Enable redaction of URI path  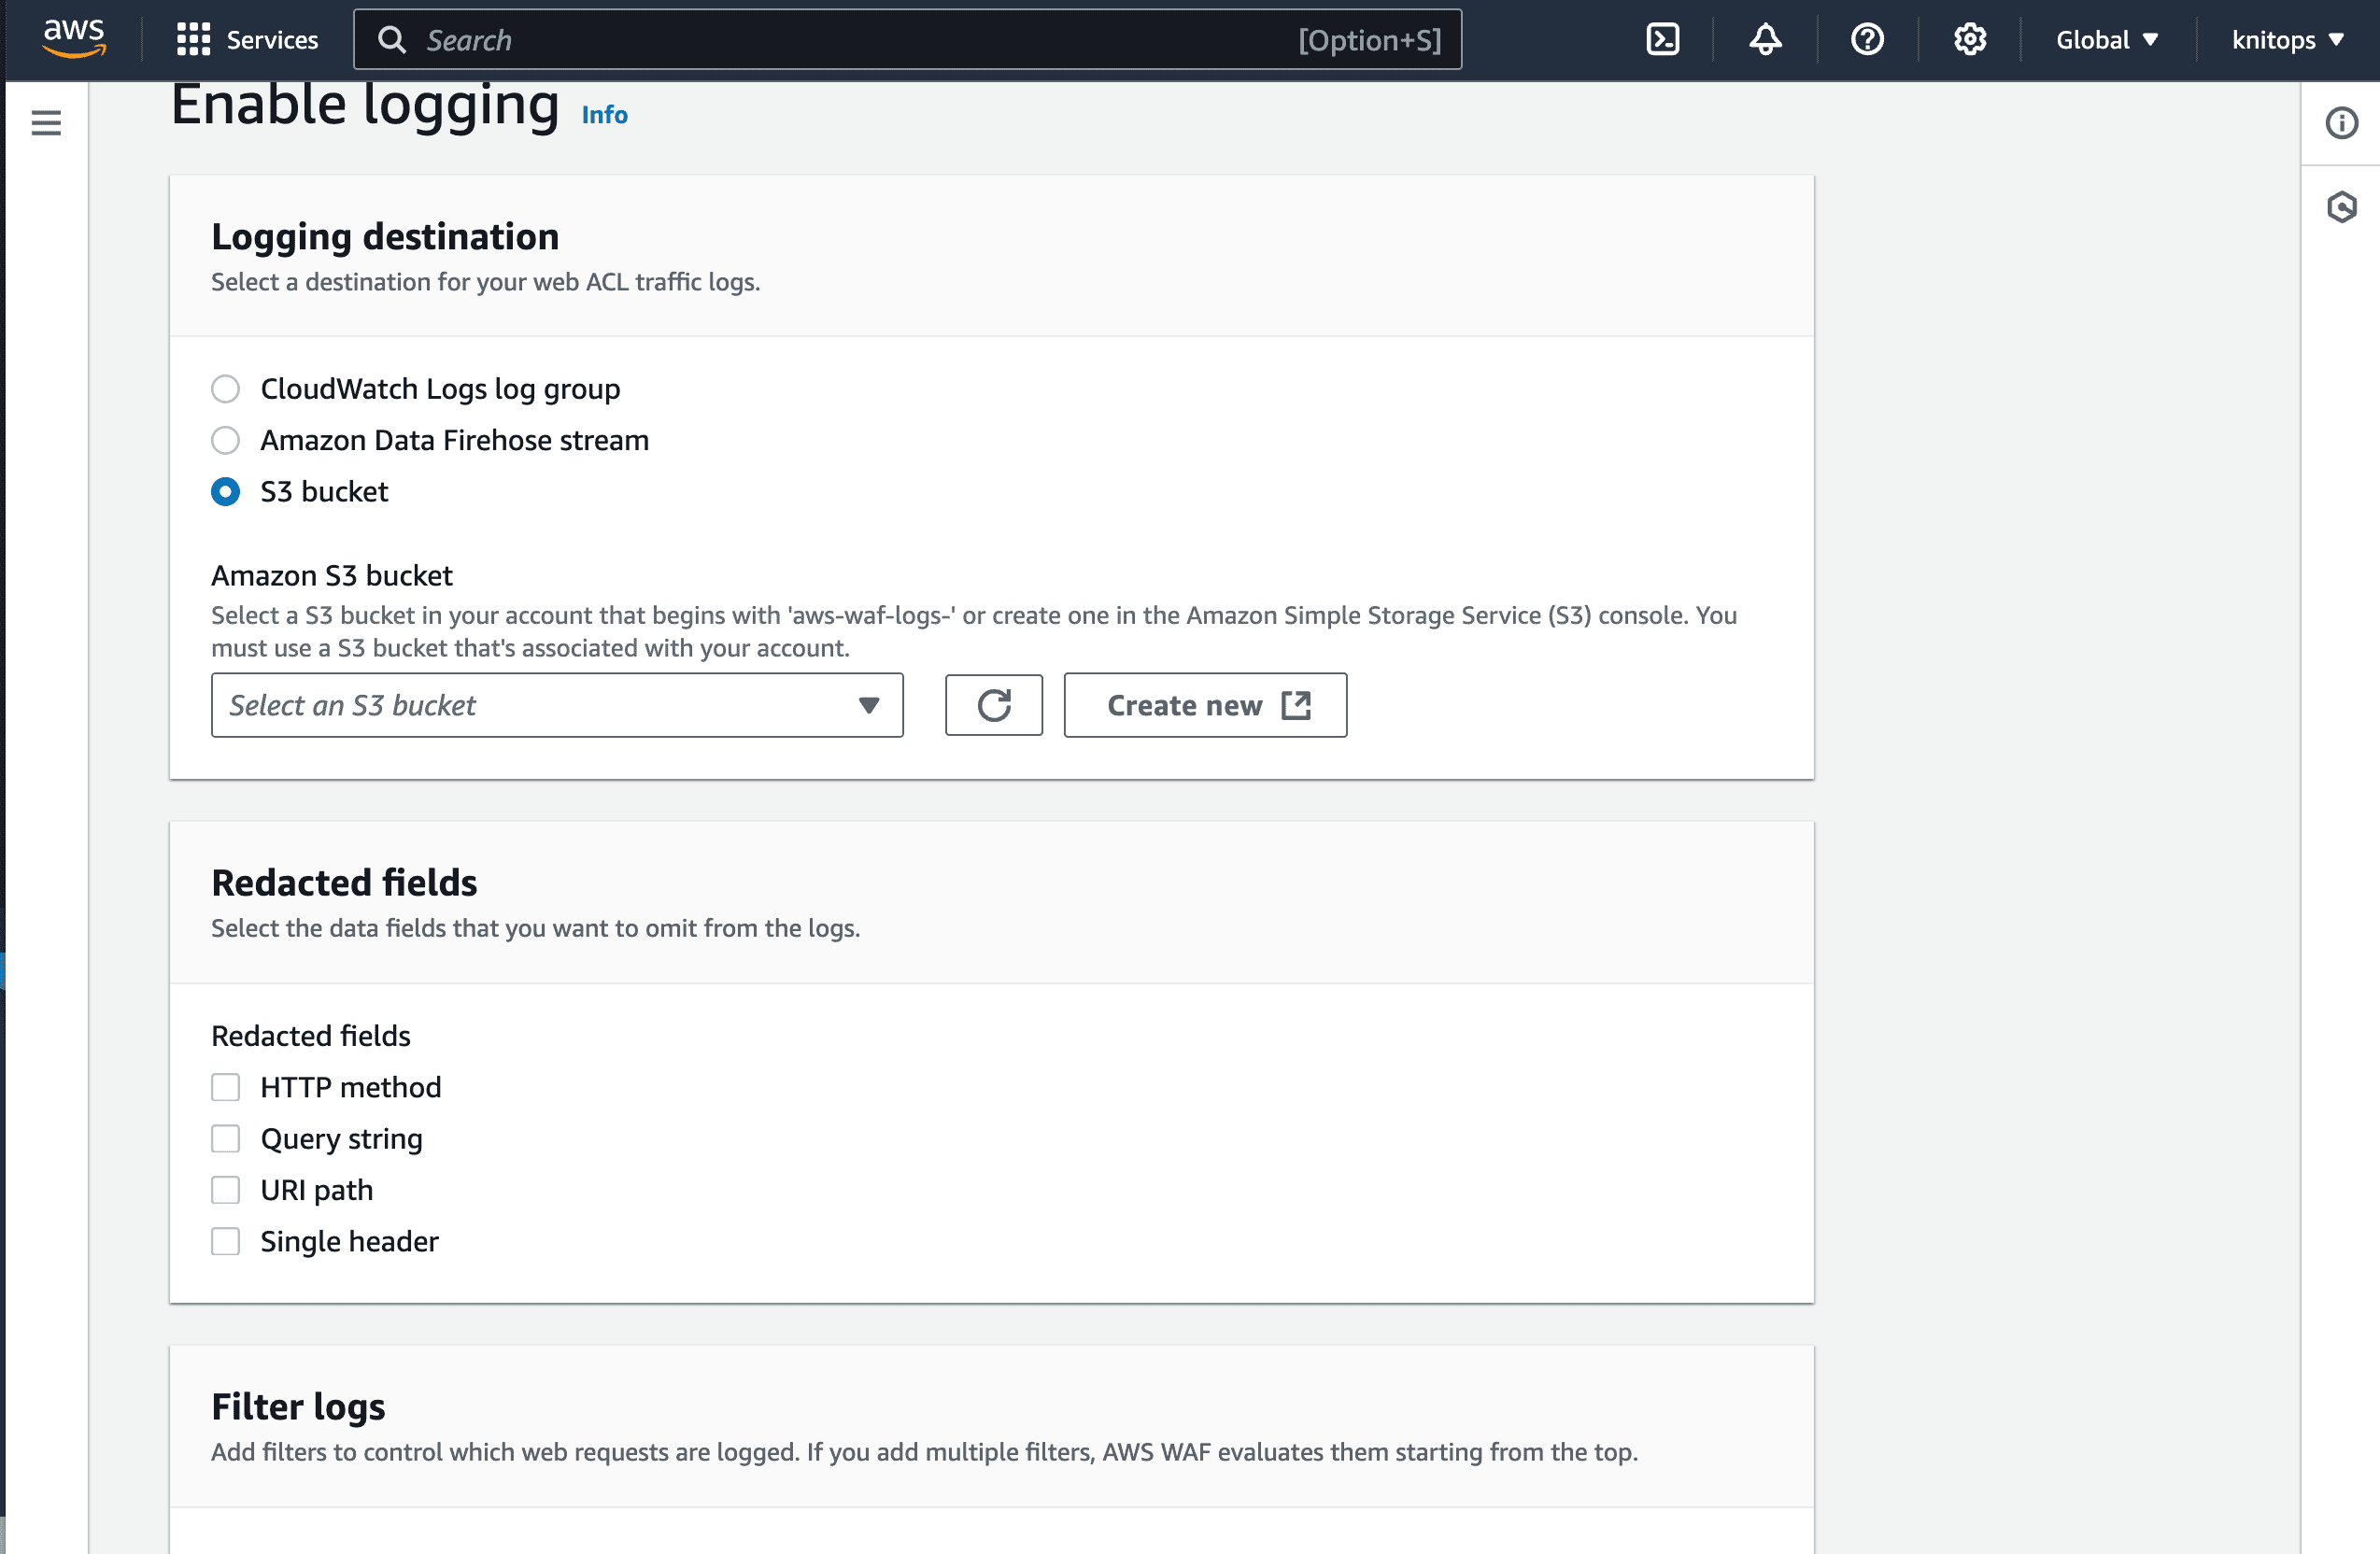pos(225,1190)
